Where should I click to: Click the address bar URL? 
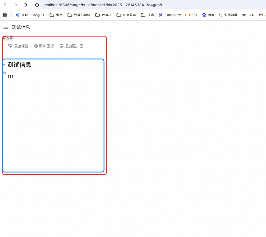[x=102, y=5]
